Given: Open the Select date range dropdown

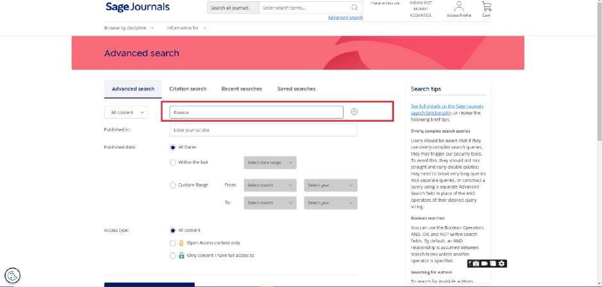Looking at the screenshot, I should [x=270, y=163].
